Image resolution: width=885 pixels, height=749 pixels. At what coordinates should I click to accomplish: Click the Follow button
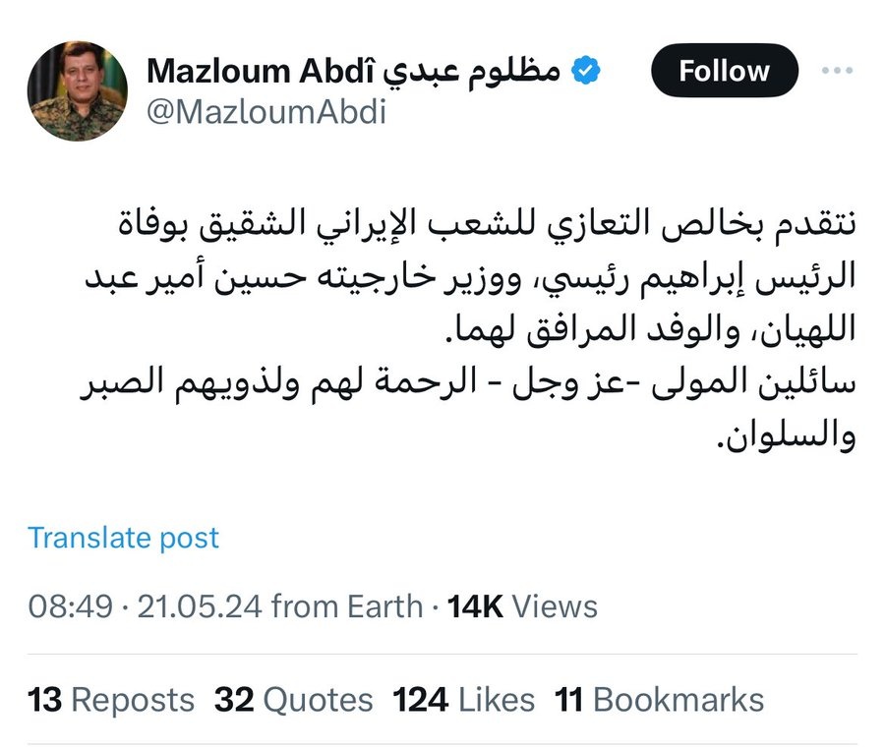(x=724, y=70)
